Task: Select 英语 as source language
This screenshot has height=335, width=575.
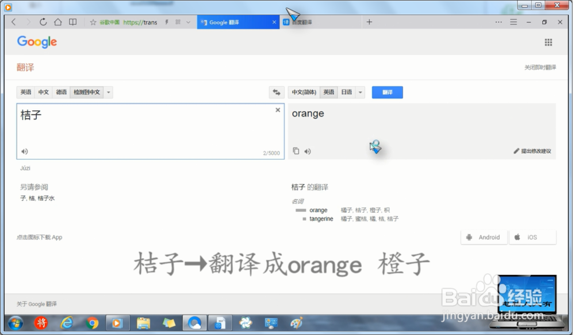Action: pos(26,92)
